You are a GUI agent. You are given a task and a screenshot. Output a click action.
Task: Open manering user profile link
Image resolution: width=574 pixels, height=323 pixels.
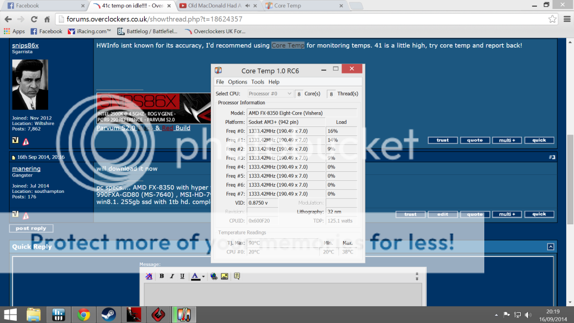click(x=26, y=168)
